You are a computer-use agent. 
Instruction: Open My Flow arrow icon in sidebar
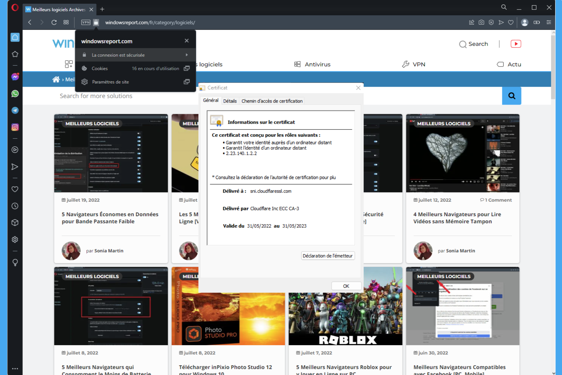click(15, 167)
